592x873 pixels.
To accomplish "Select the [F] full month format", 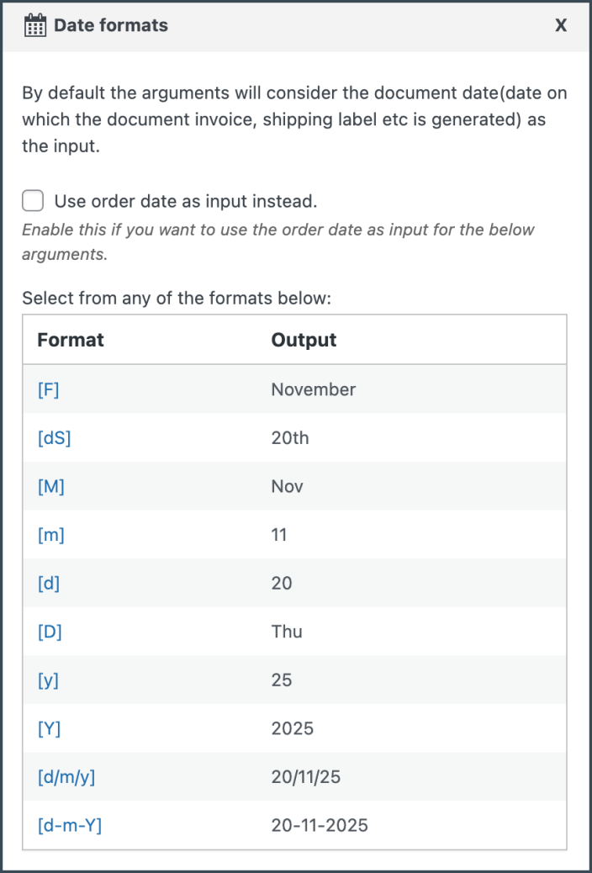I will click(49, 389).
